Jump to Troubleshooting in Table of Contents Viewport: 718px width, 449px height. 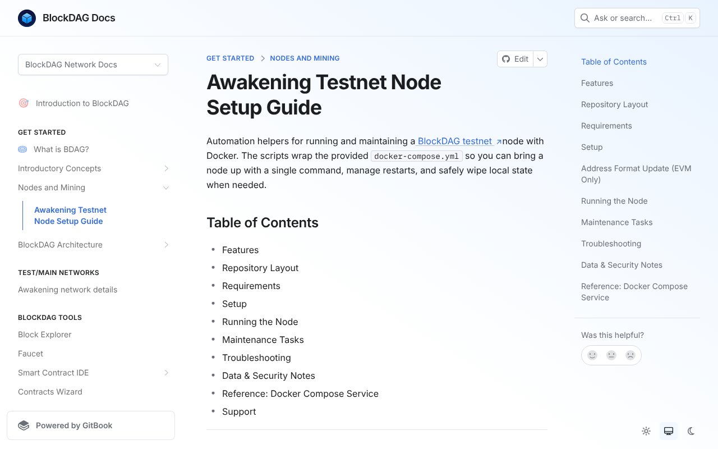[x=611, y=244]
